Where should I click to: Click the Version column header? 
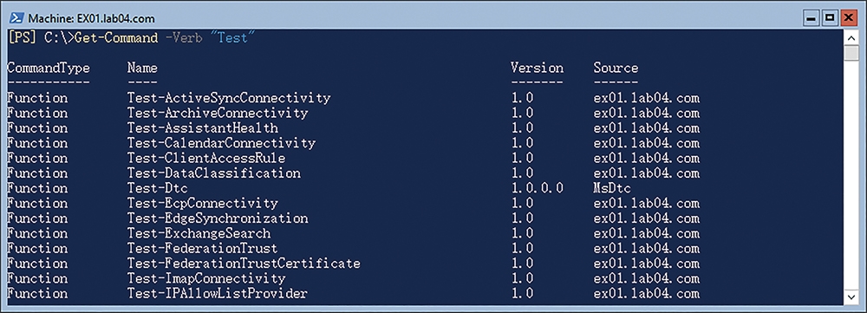(x=537, y=68)
